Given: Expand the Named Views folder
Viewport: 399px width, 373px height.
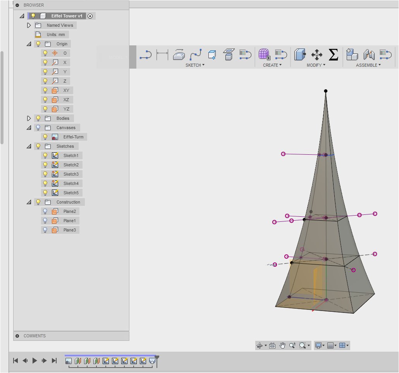Looking at the screenshot, I should [29, 25].
